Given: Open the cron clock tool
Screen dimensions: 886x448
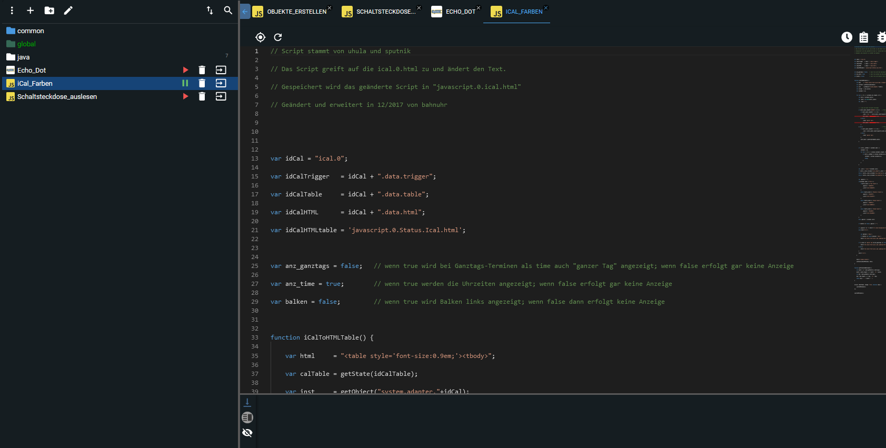Looking at the screenshot, I should pyautogui.click(x=847, y=37).
